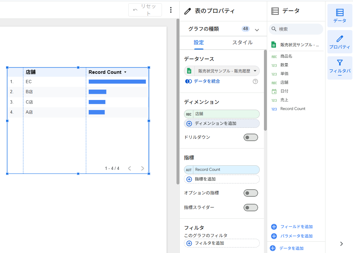353x253 pixels.
Task: Go to next page in table pagination
Action: (x=142, y=169)
